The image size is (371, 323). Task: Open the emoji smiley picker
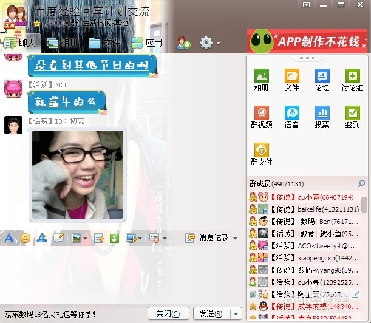[x=26, y=238]
